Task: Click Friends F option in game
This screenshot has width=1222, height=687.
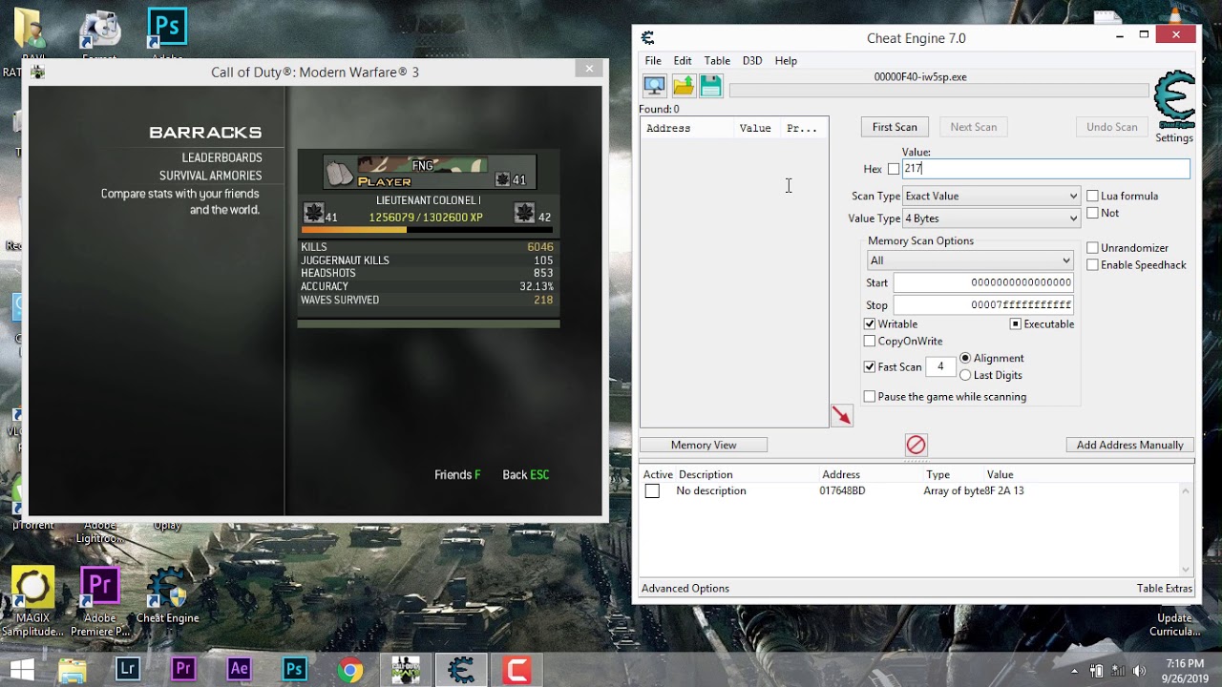Action: pyautogui.click(x=457, y=474)
